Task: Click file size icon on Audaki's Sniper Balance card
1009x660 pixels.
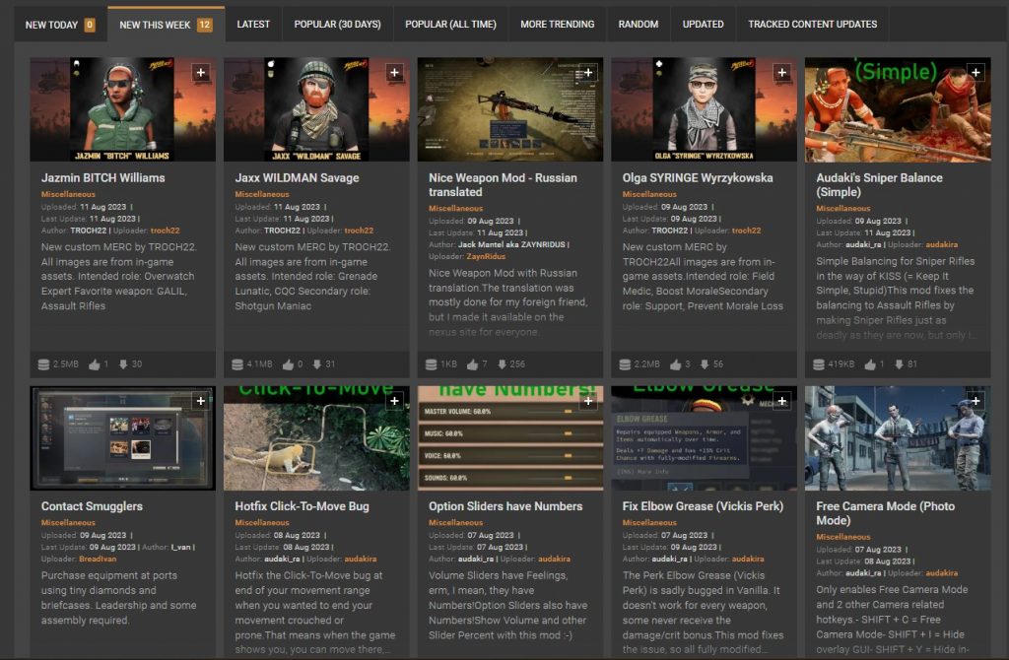Action: [820, 364]
